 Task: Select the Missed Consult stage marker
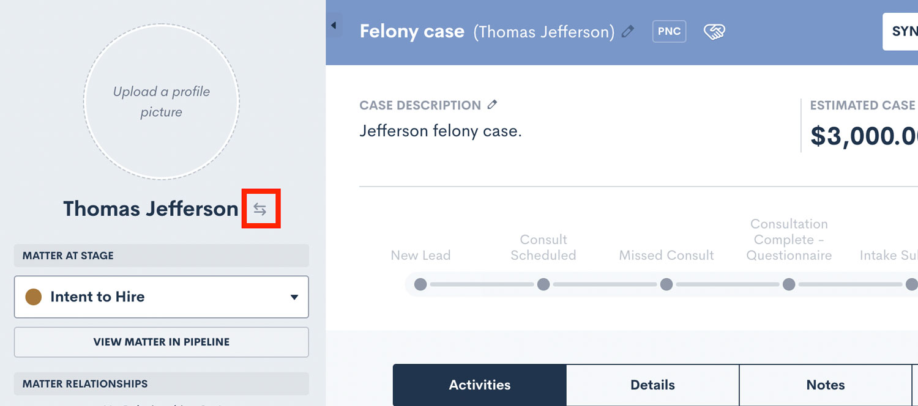[x=666, y=284]
